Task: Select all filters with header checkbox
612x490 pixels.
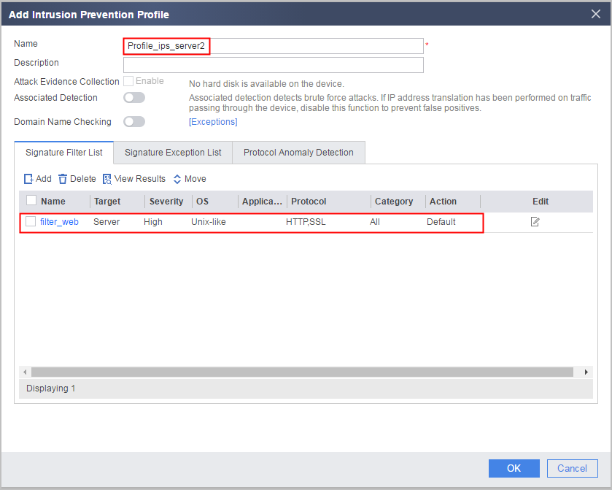Action: [x=31, y=200]
